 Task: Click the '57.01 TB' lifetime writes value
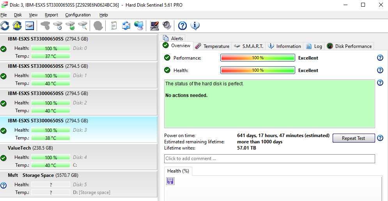click(246, 148)
